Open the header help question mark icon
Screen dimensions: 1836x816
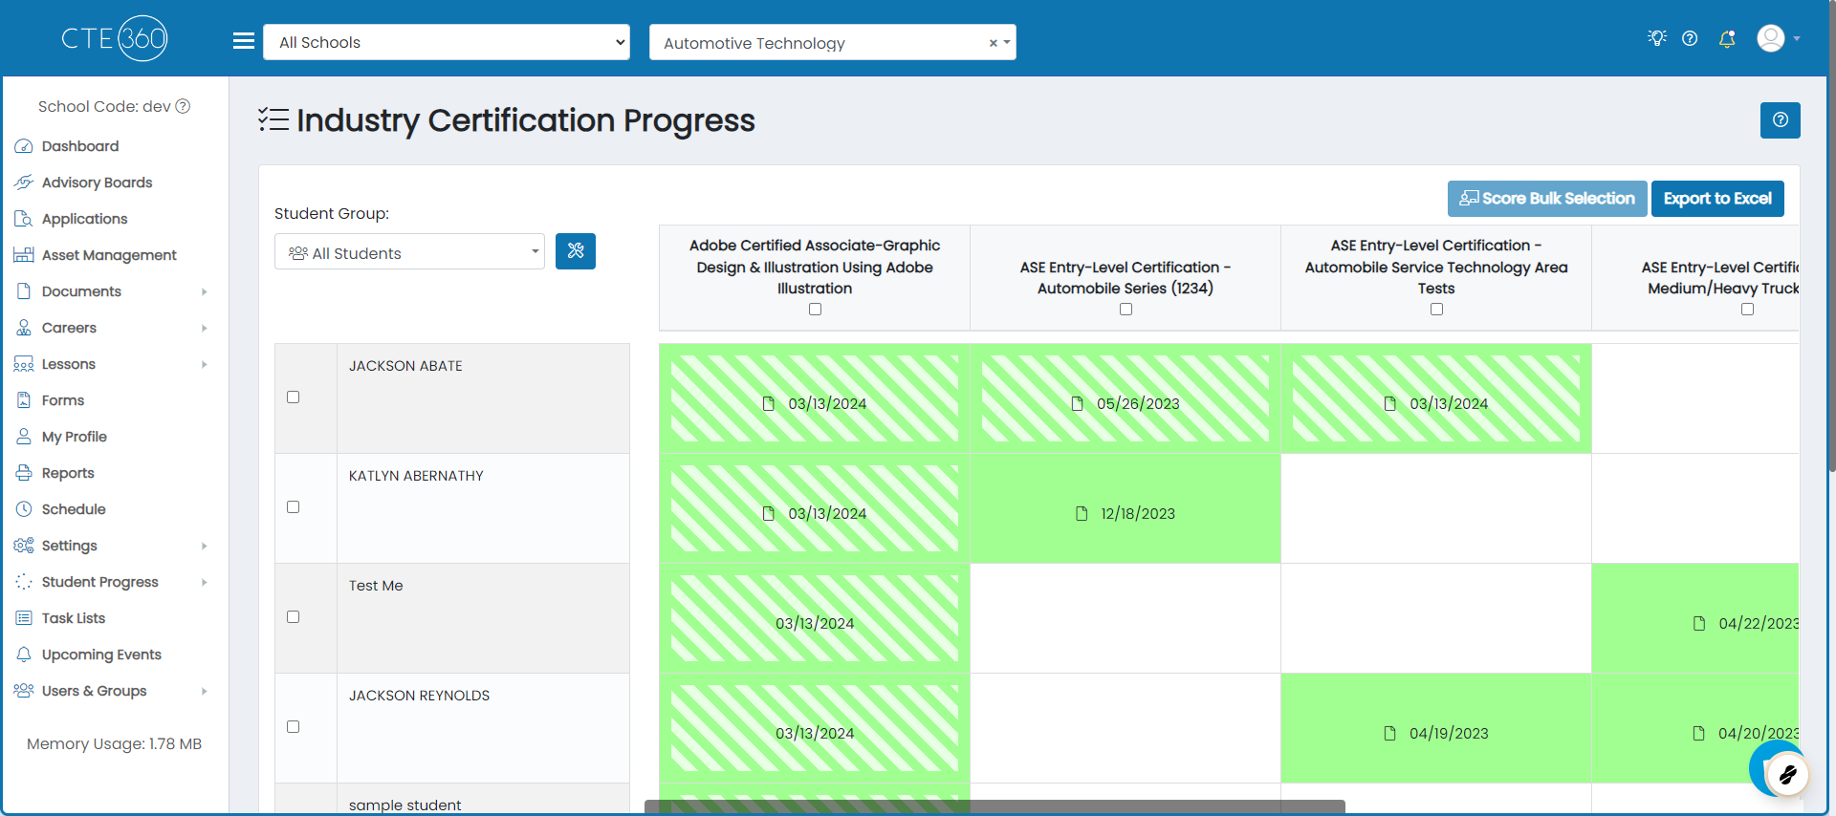(x=1690, y=38)
